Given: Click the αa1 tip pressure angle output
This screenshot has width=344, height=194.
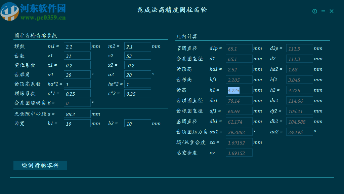Looking at the screenshot, I should (239, 132).
